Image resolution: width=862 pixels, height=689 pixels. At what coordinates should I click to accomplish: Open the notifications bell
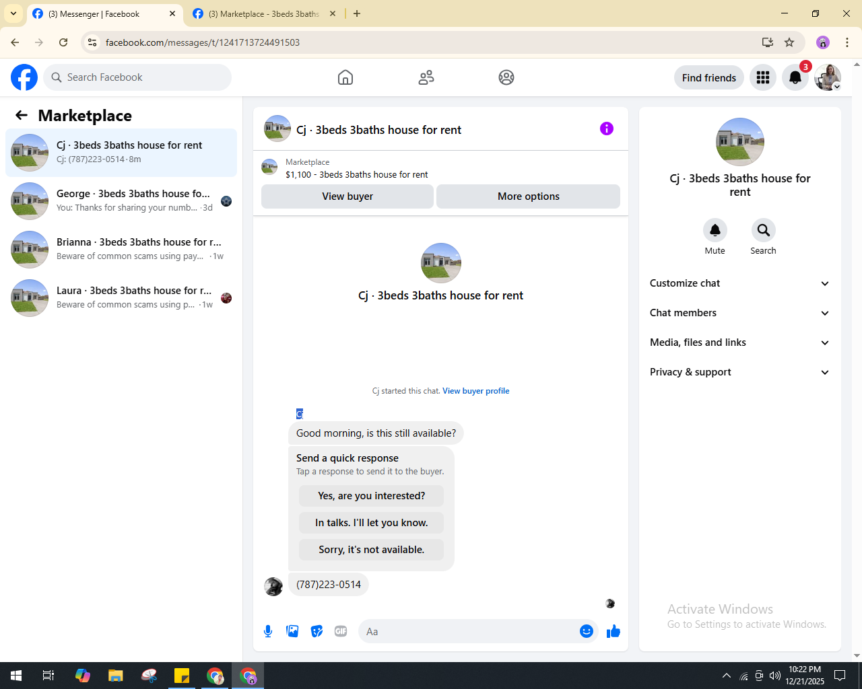pyautogui.click(x=795, y=77)
